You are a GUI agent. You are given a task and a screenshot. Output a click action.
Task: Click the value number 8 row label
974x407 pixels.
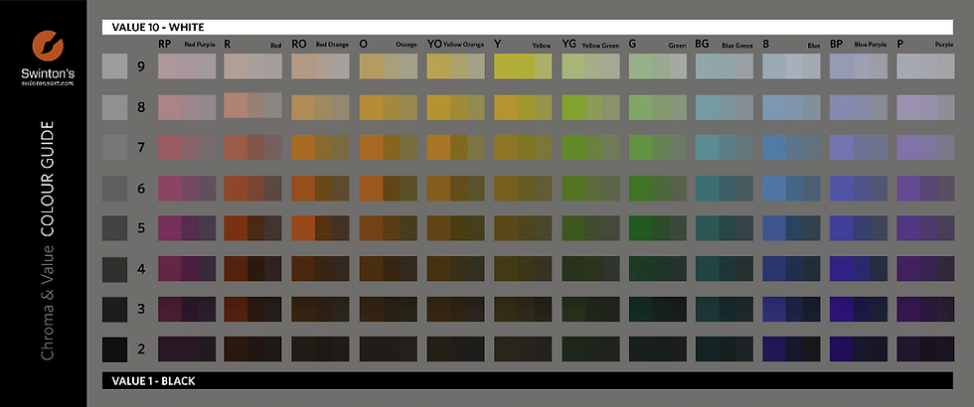[141, 107]
